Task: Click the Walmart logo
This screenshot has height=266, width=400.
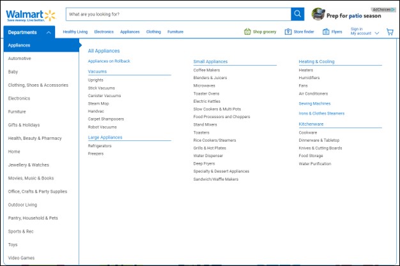Action: (31, 15)
